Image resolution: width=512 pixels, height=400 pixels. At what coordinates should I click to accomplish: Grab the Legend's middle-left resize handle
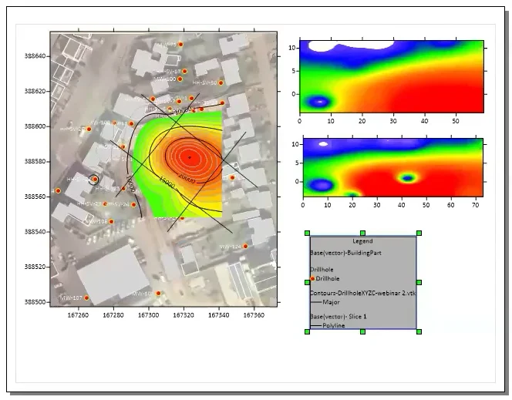point(307,282)
